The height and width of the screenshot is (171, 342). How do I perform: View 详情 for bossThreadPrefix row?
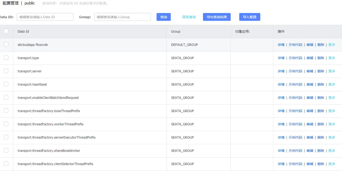281,111
